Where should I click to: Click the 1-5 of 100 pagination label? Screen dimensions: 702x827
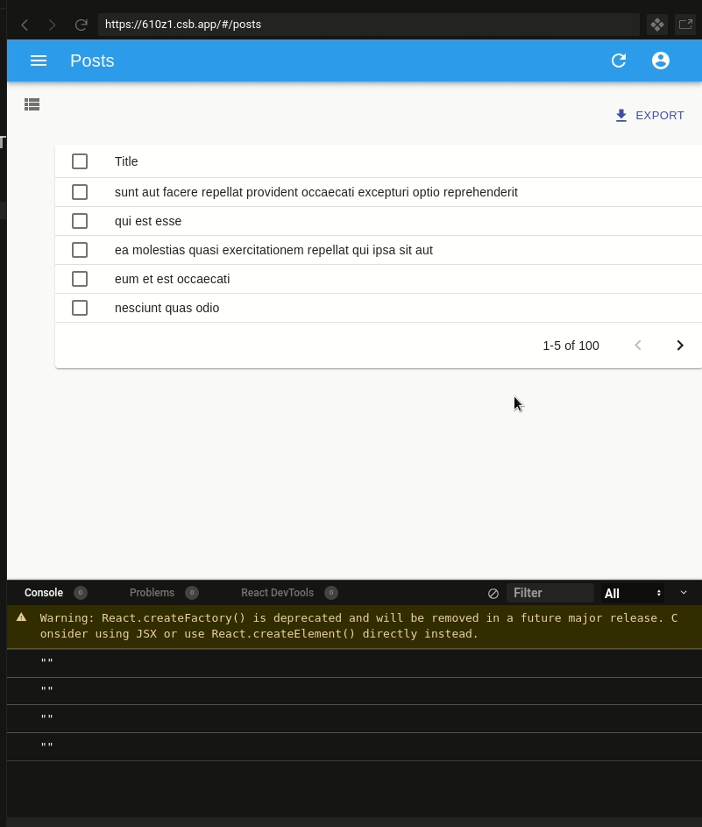click(571, 345)
